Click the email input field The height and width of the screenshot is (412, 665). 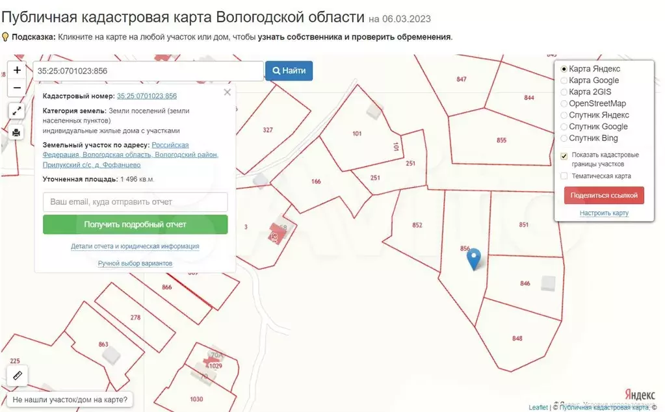[135, 202]
